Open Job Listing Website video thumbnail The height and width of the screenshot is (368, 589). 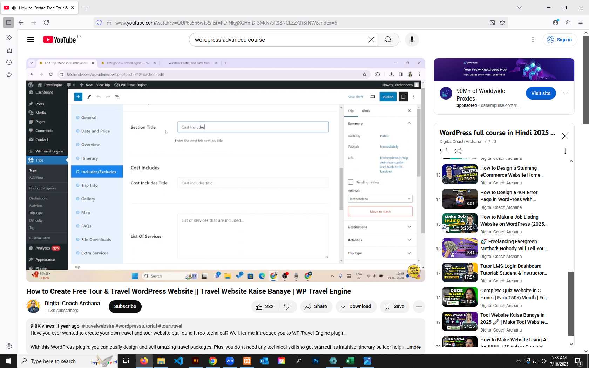(460, 223)
